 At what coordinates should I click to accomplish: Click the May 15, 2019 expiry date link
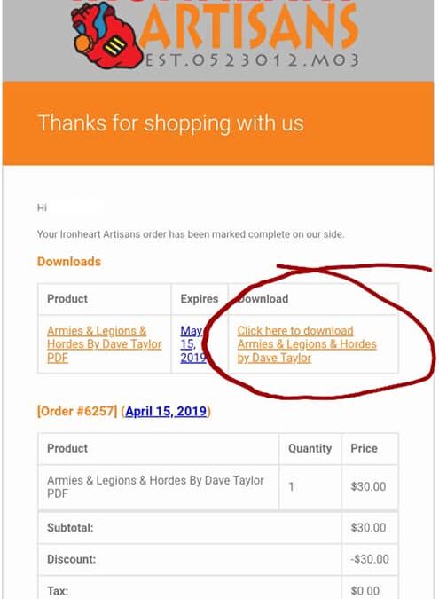[192, 344]
